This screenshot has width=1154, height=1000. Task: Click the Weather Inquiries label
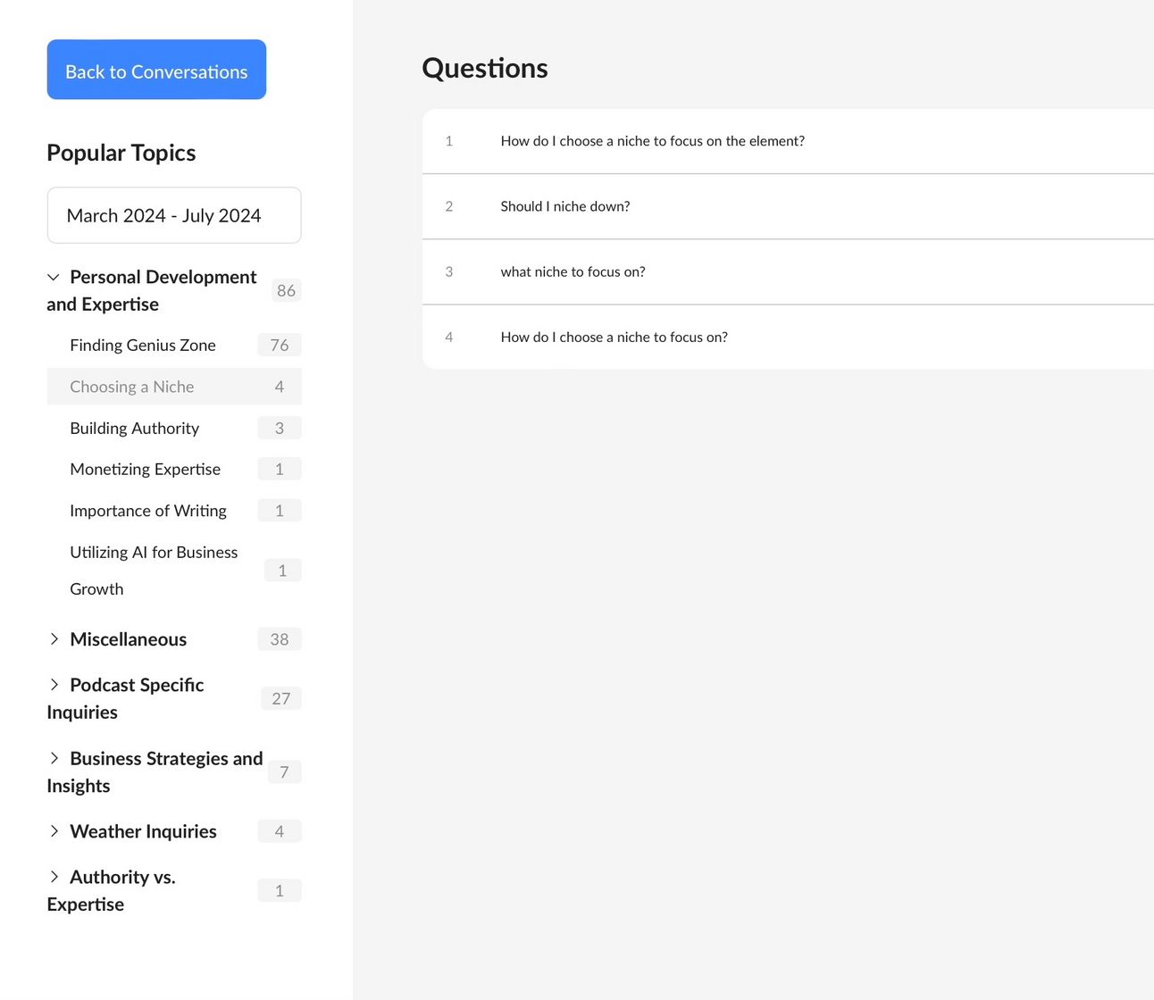pyautogui.click(x=143, y=831)
